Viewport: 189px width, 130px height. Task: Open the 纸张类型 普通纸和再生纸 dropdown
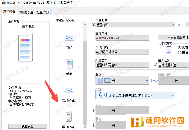[x=122, y=65]
